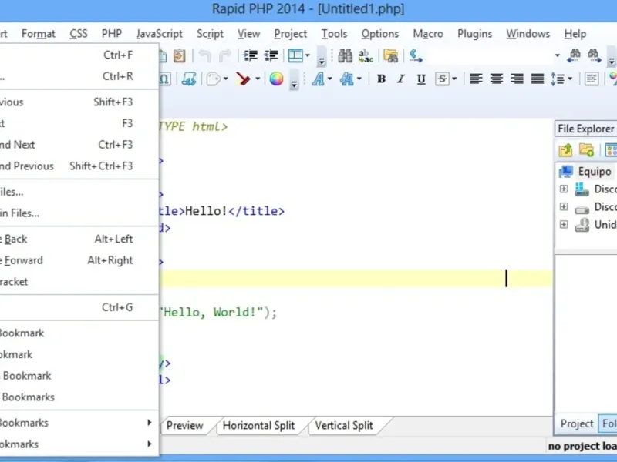Align text left
The height and width of the screenshot is (462, 617).
tap(476, 79)
